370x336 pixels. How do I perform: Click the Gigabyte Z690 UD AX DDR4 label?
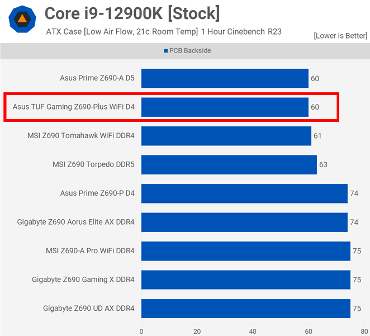pos(88,309)
